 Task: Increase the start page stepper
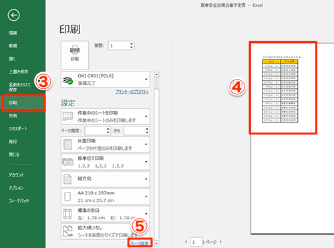108,129
